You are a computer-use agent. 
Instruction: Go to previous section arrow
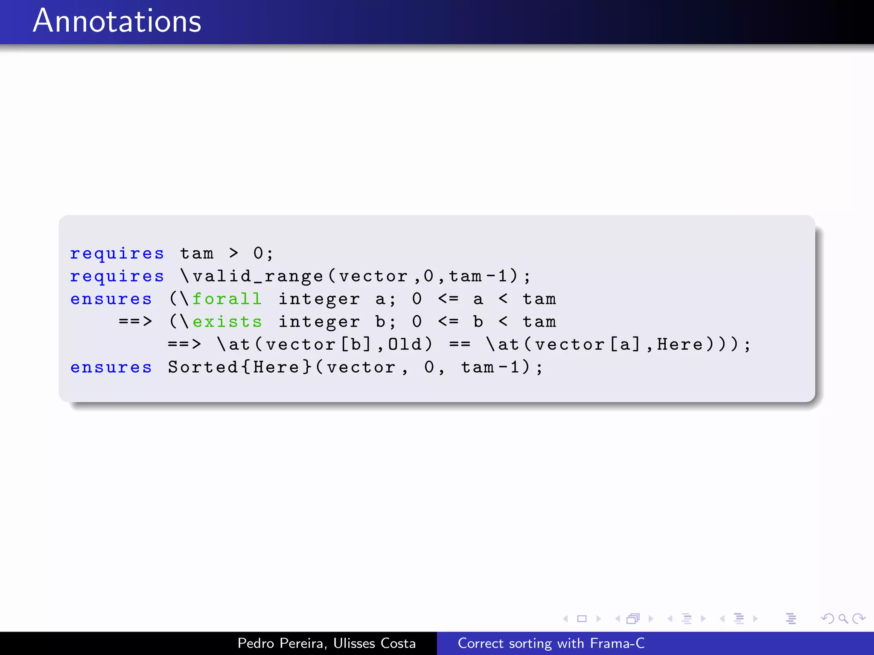click(722, 619)
